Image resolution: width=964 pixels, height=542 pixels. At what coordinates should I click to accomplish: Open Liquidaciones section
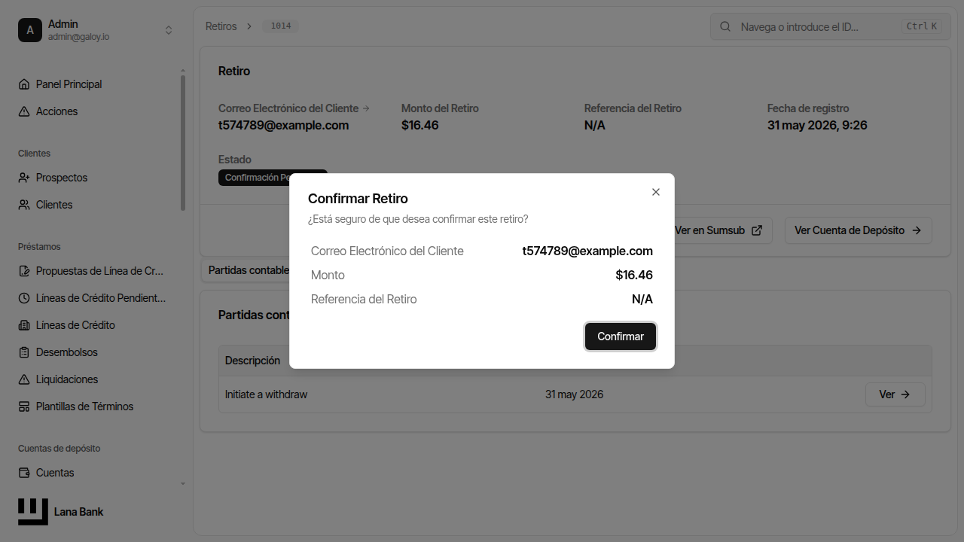(67, 379)
